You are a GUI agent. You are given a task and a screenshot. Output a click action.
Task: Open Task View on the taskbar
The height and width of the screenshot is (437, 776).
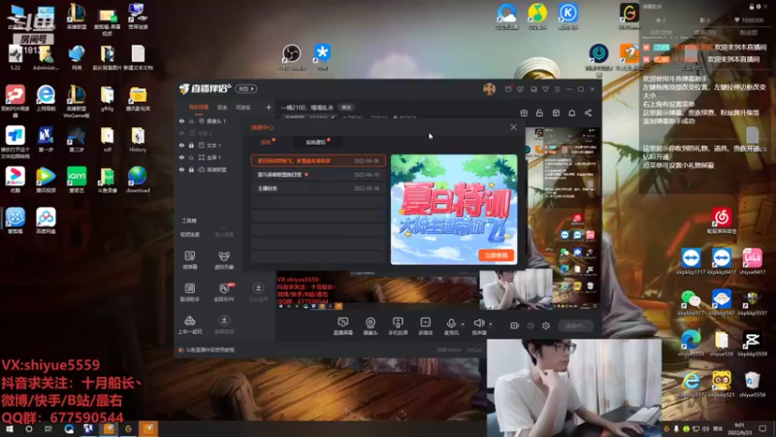[x=48, y=429]
